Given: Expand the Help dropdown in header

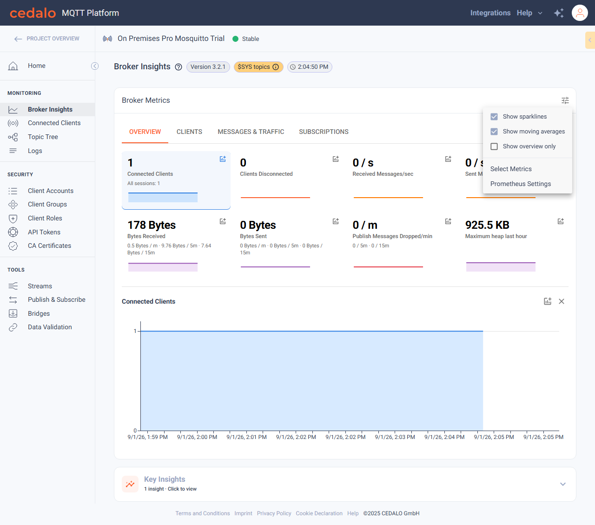Looking at the screenshot, I should [x=529, y=13].
